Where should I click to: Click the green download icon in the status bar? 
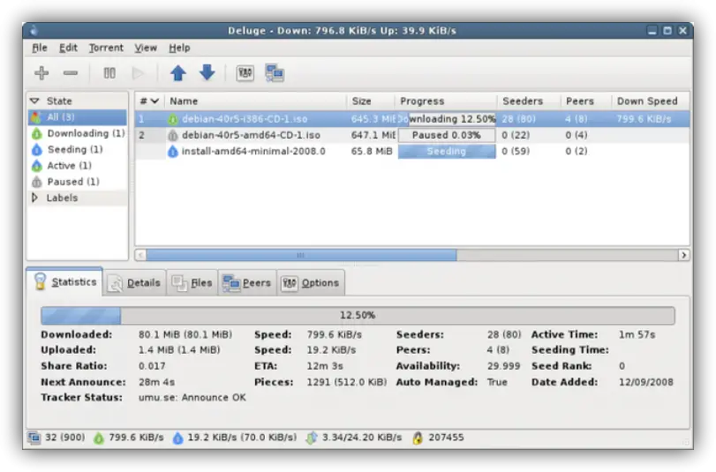(99, 438)
